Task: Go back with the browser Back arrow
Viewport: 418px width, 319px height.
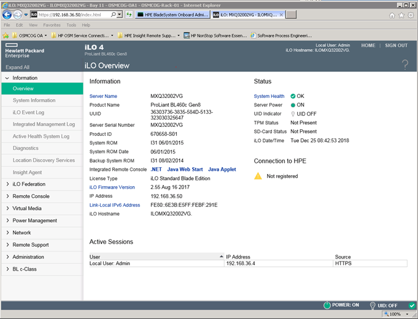Action: pyautogui.click(x=7, y=15)
